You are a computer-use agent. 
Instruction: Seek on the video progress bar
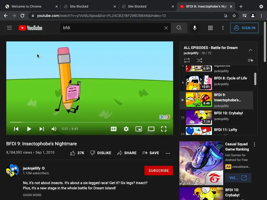pos(90,122)
